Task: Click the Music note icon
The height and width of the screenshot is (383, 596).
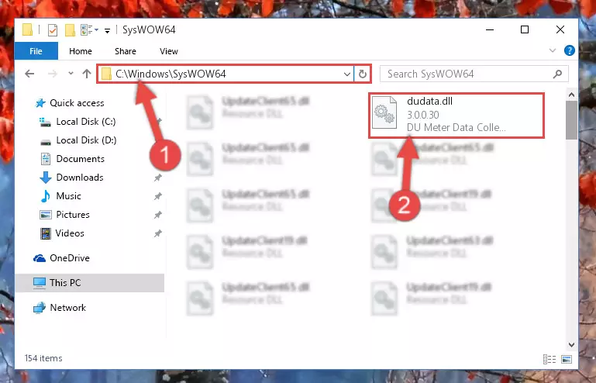Action: (45, 196)
